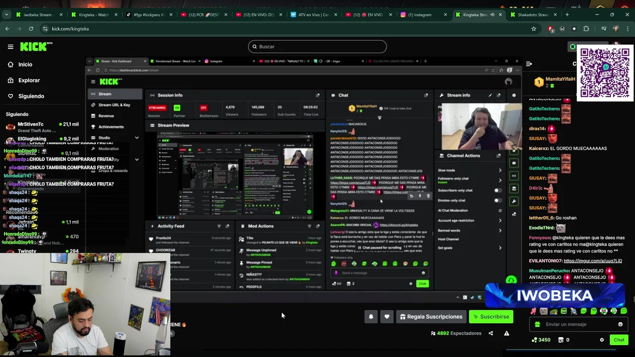Open the imgur link in EVILANTONIO7's message

(592, 261)
